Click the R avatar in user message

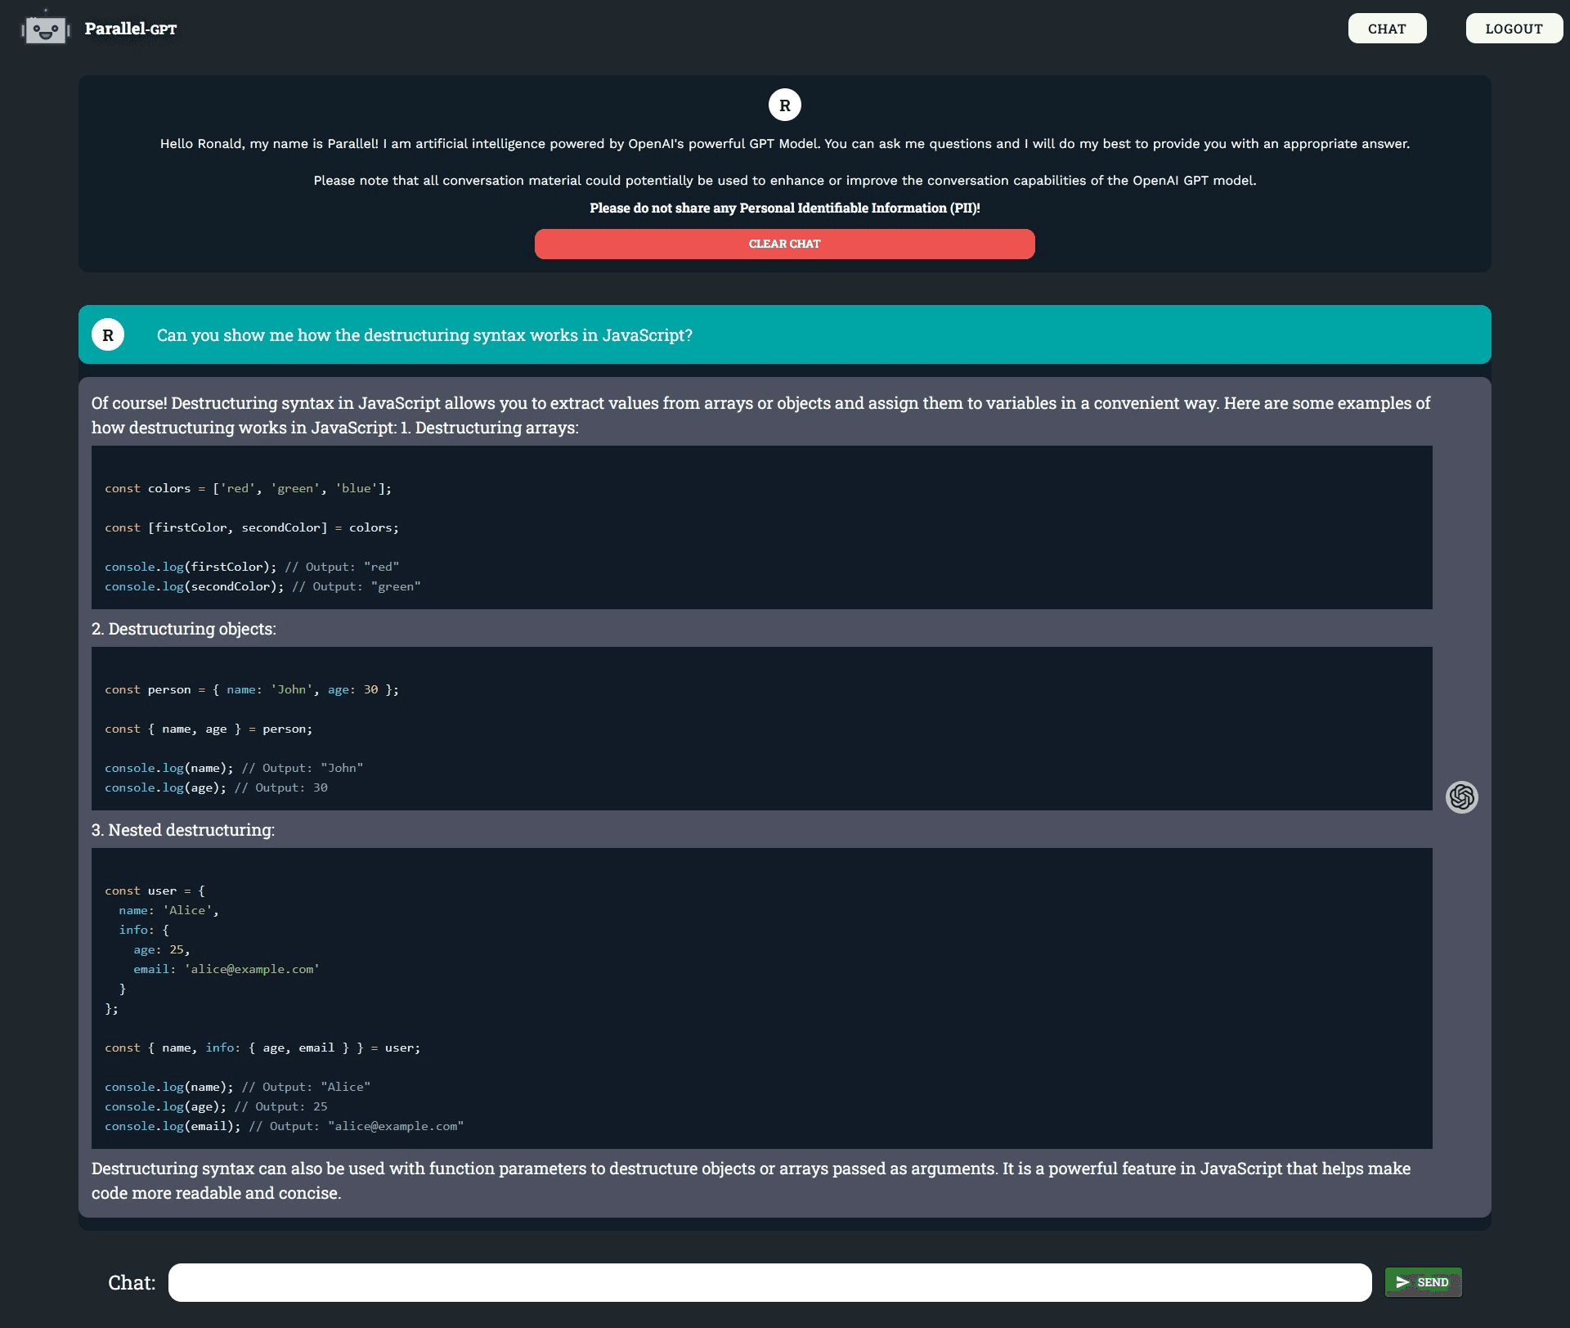coord(108,335)
